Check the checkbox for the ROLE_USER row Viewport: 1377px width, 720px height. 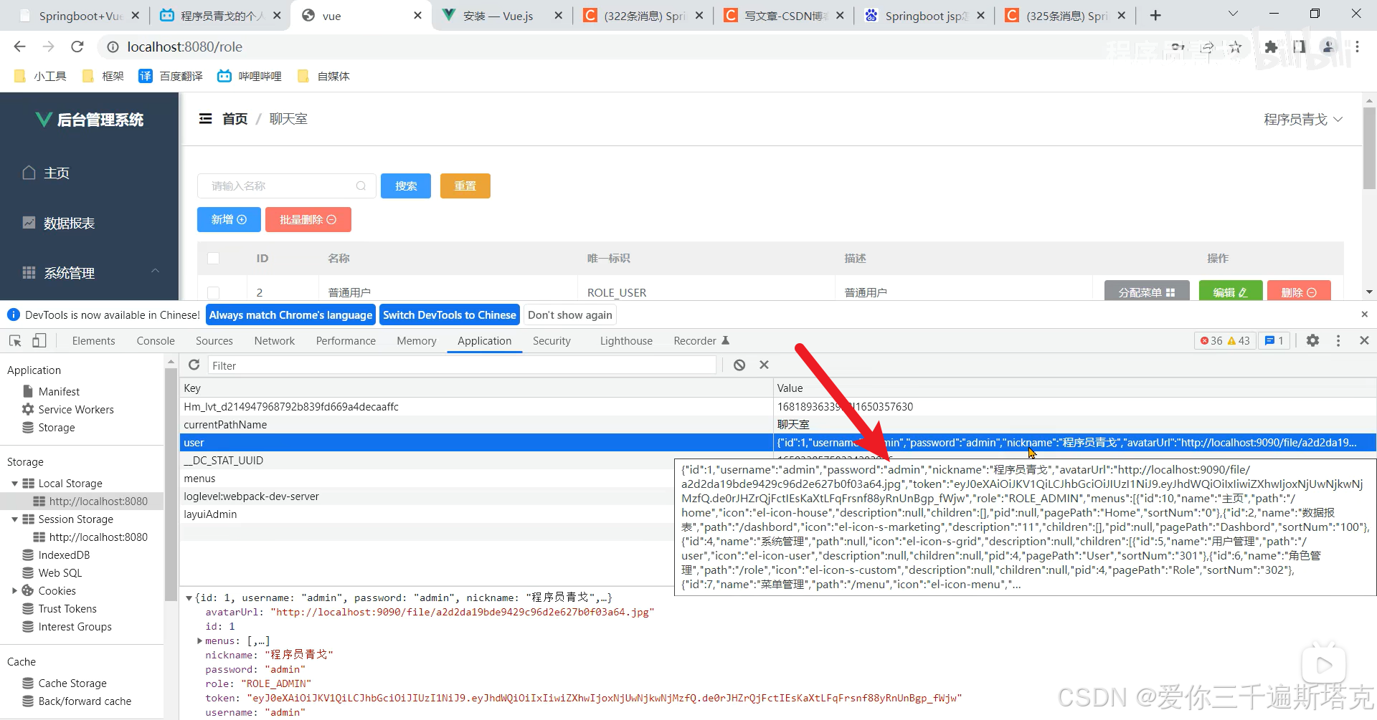tap(212, 292)
